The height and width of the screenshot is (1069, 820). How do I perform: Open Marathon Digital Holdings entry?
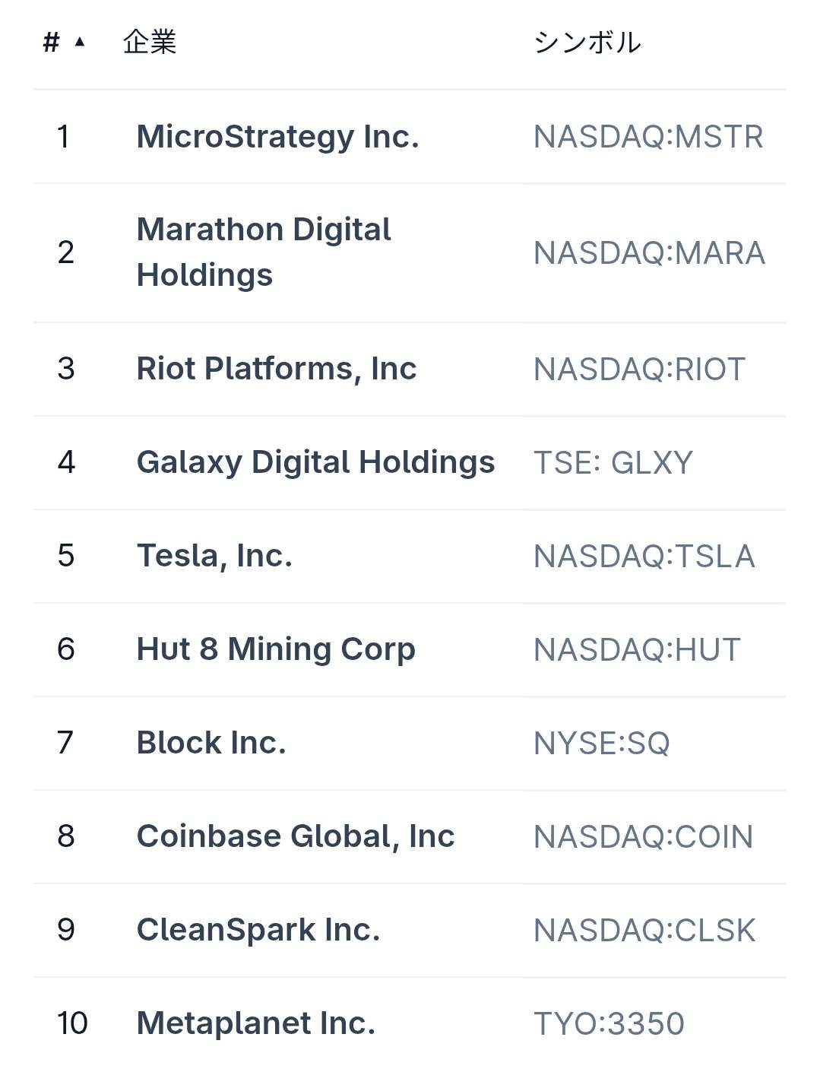click(263, 252)
